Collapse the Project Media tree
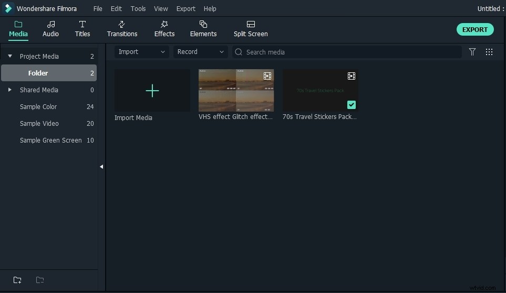Image resolution: width=506 pixels, height=293 pixels. pos(10,56)
